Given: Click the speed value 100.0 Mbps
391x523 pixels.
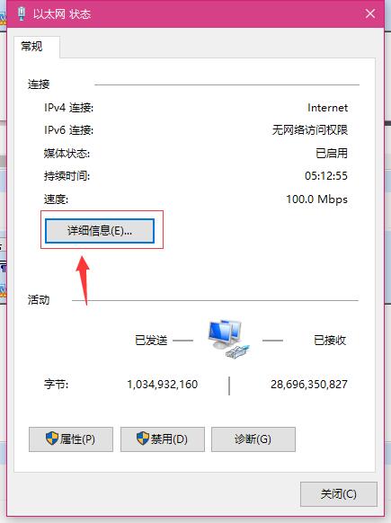Looking at the screenshot, I should (317, 199).
